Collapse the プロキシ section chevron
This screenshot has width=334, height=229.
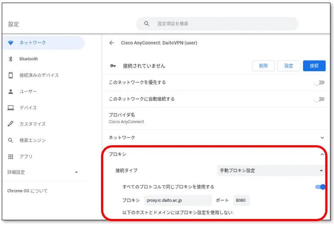coord(322,154)
